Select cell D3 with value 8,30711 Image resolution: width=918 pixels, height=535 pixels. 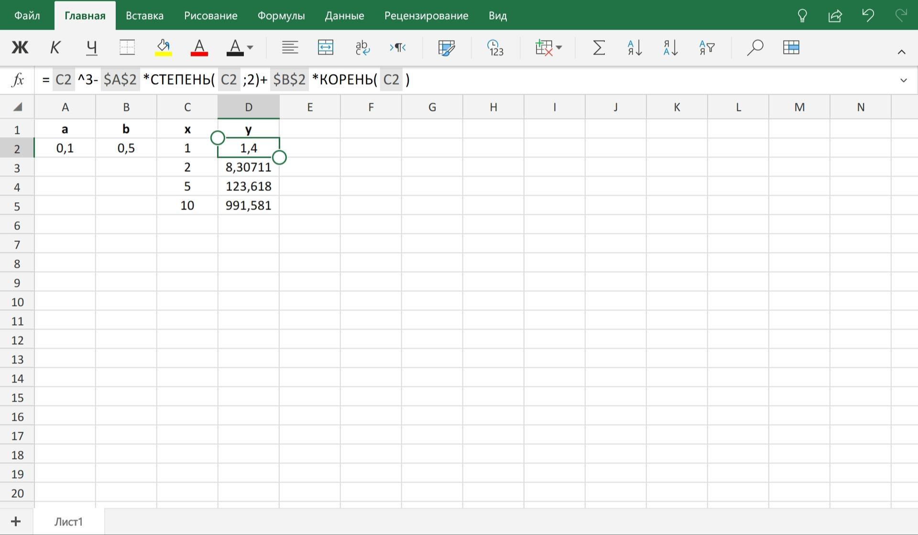pyautogui.click(x=248, y=167)
